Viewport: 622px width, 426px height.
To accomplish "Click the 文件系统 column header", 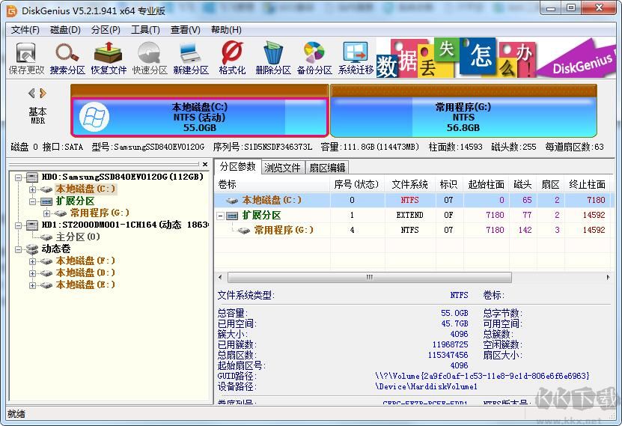I will click(x=409, y=184).
